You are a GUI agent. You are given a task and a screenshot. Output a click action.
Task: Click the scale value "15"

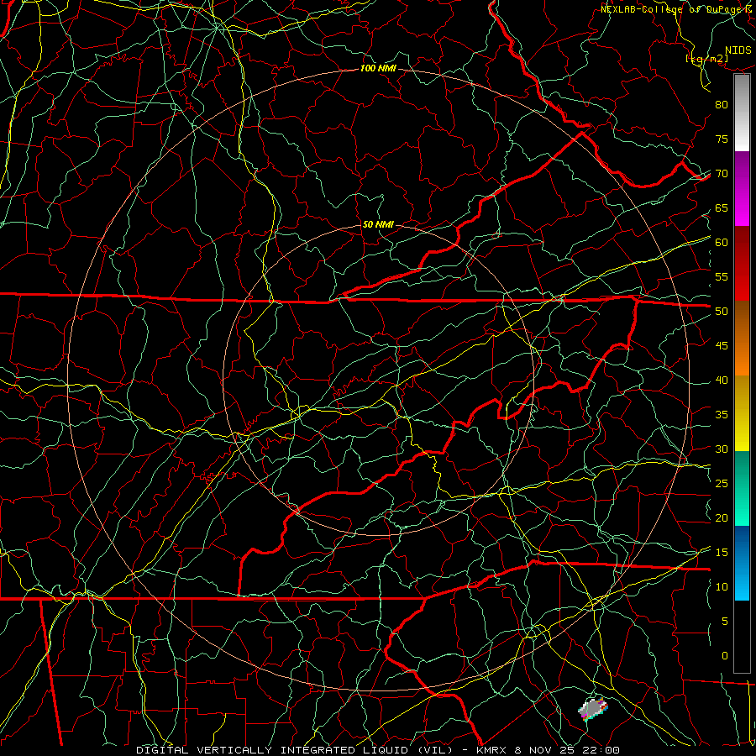point(722,553)
